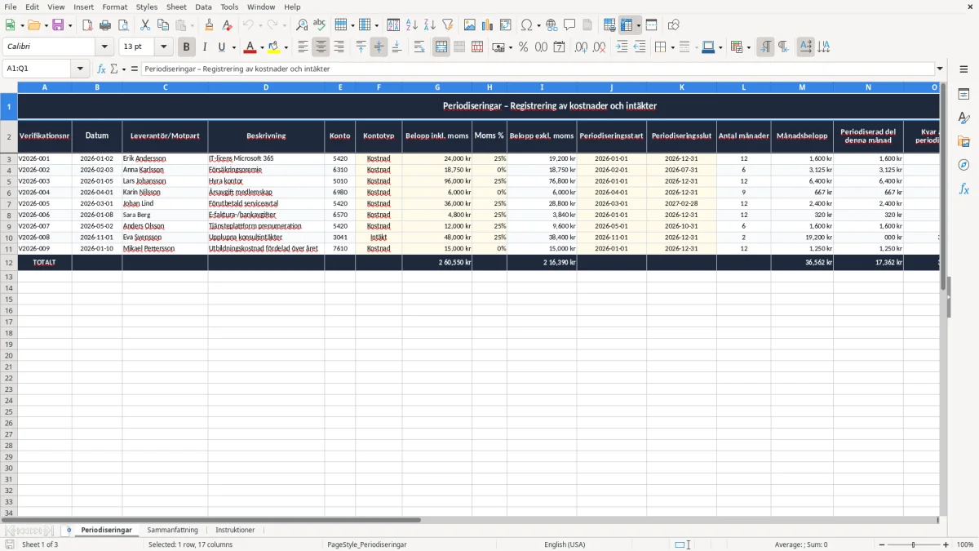Open the Function Wizard in formula bar
The image size is (979, 551).
point(101,69)
